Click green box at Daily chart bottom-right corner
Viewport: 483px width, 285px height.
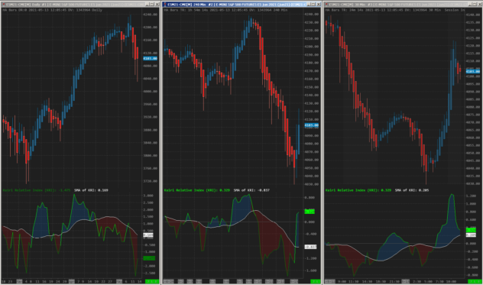pos(152,281)
